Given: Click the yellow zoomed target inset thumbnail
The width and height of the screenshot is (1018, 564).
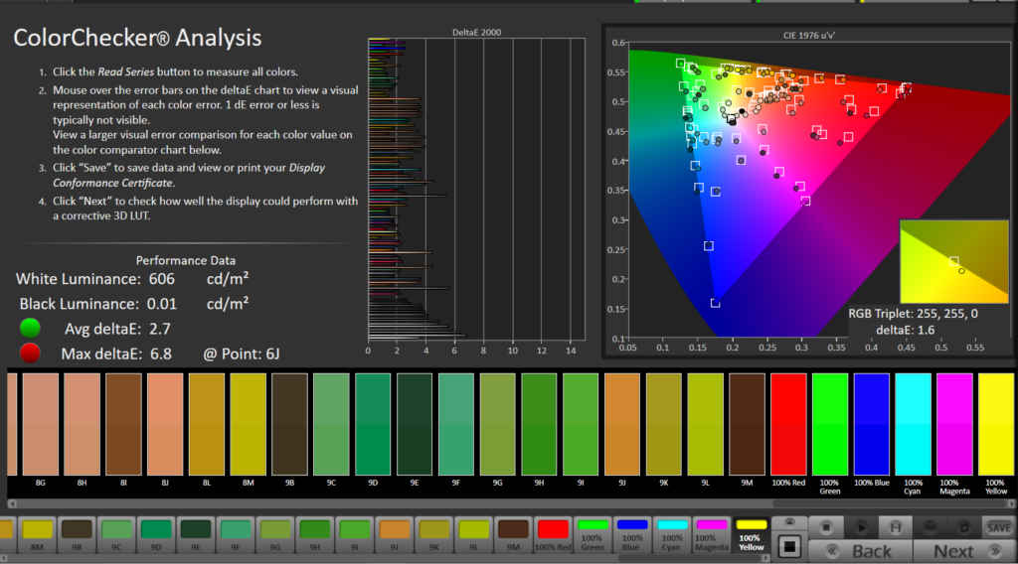Looking at the screenshot, I should (x=953, y=261).
